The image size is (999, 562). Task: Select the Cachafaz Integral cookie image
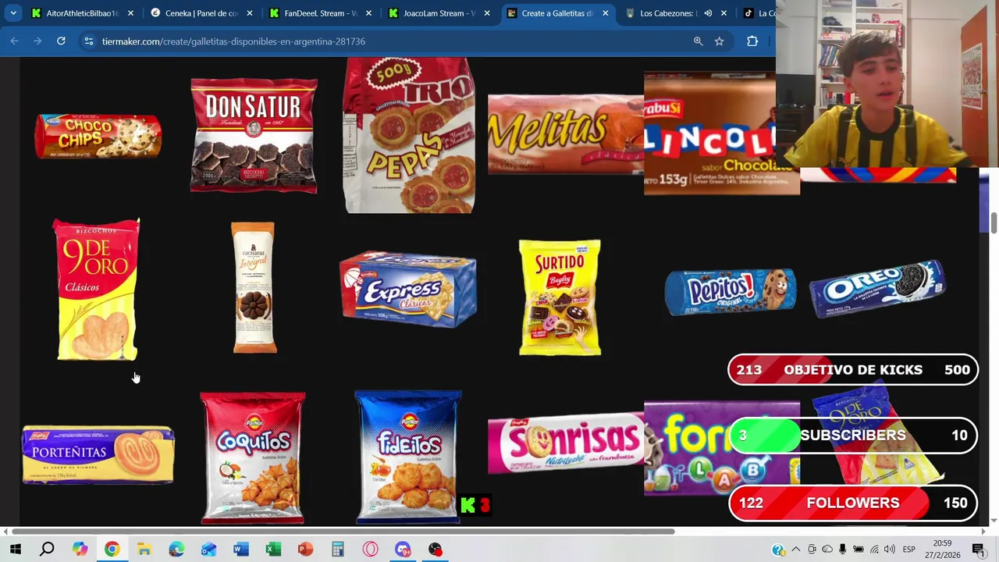coord(254,287)
